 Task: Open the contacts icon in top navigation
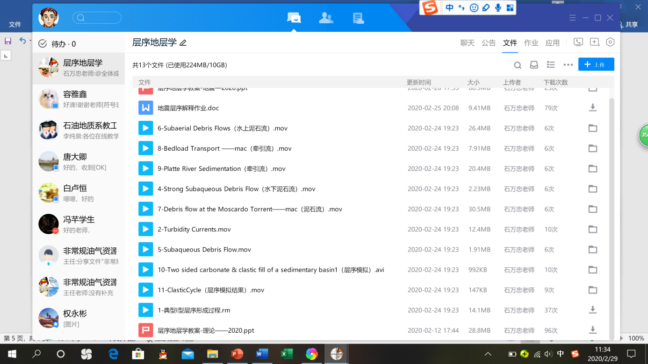[x=326, y=18]
